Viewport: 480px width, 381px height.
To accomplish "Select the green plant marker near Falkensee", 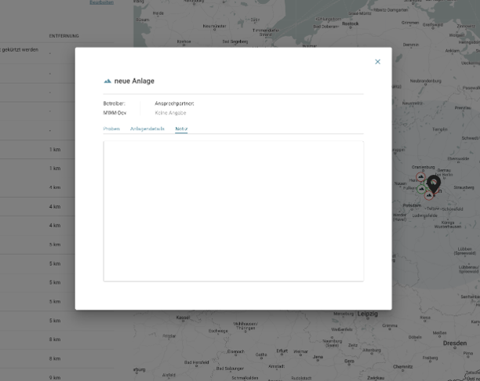I will [421, 189].
